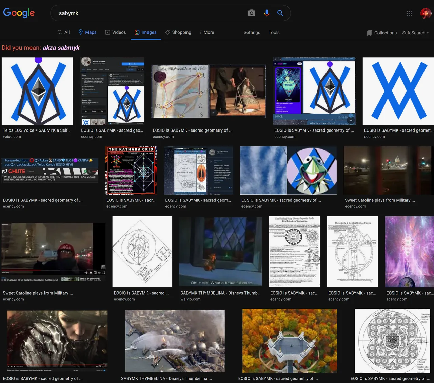Submit the search with the magnifier icon
Screen dimensions: 434x383
280,13
